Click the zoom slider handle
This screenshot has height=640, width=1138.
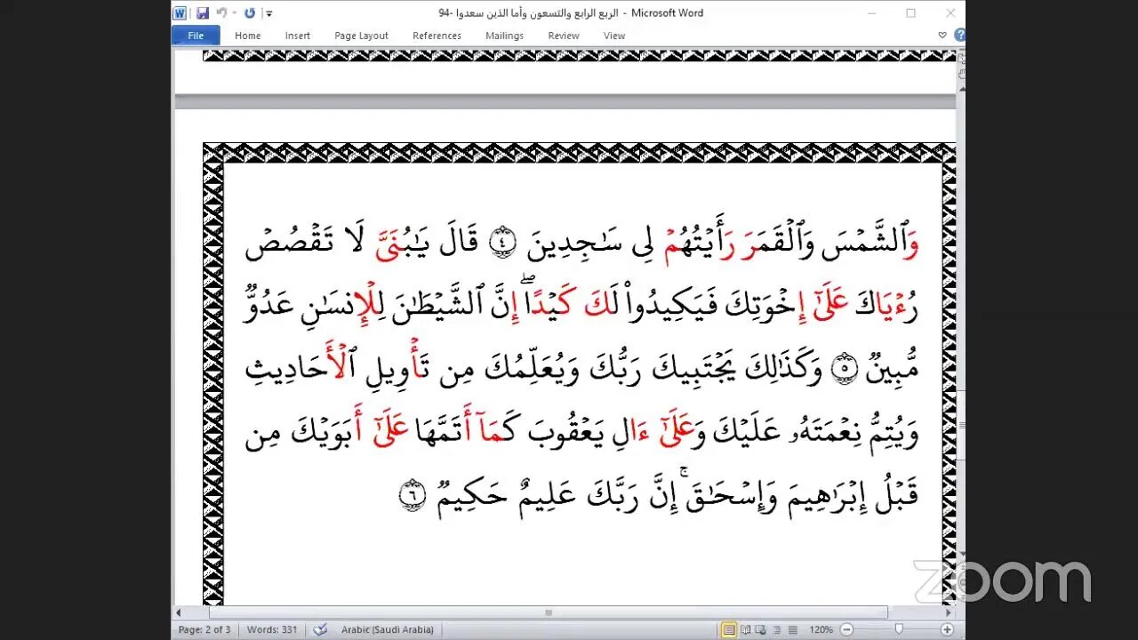900,629
